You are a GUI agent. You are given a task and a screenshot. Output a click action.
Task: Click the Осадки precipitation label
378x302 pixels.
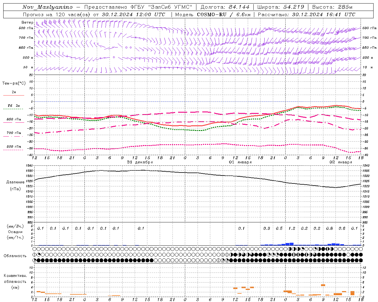pyautogui.click(x=15, y=232)
